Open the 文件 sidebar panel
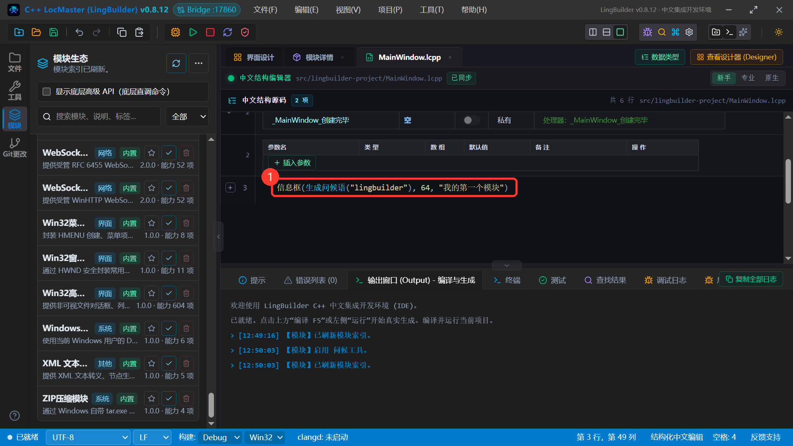This screenshot has width=793, height=446. [x=15, y=62]
